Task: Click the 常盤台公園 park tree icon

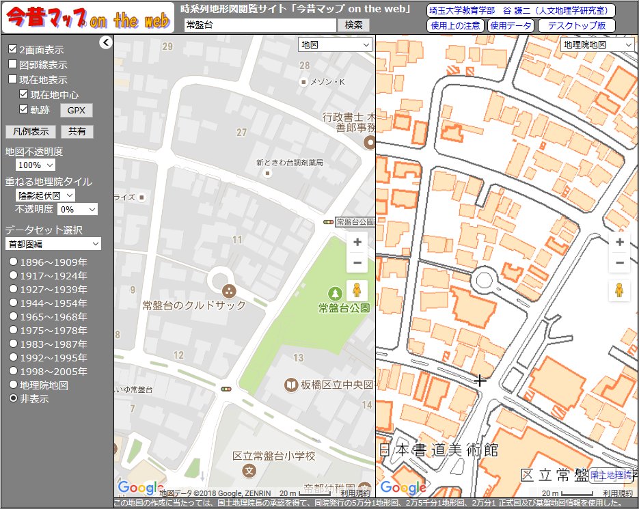Action: click(335, 292)
